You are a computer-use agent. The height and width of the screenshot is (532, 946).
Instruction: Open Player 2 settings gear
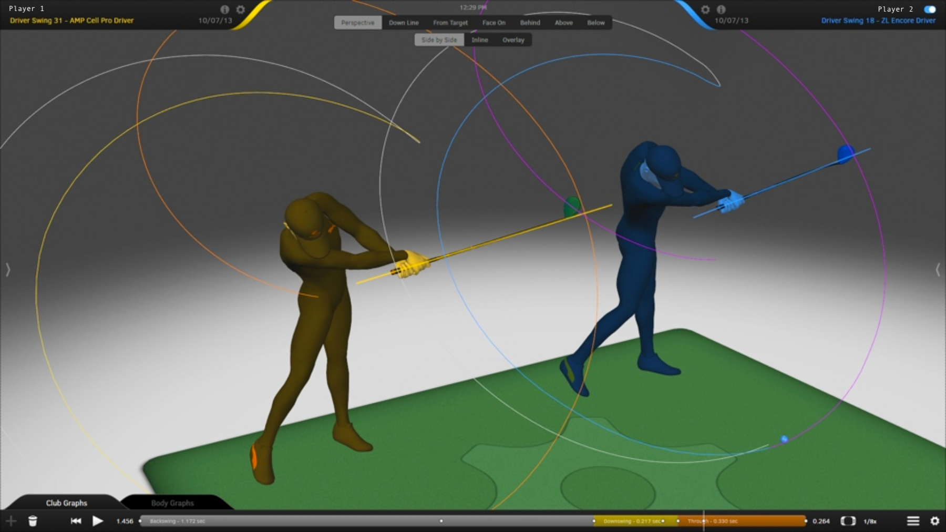click(x=705, y=9)
